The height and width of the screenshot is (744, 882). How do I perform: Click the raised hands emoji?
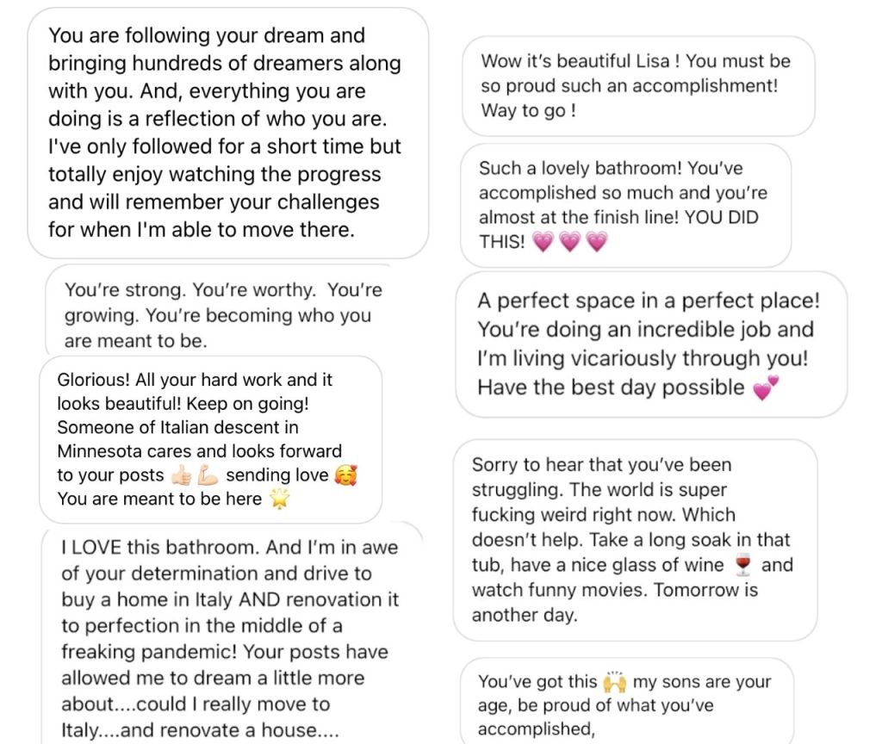(x=614, y=682)
